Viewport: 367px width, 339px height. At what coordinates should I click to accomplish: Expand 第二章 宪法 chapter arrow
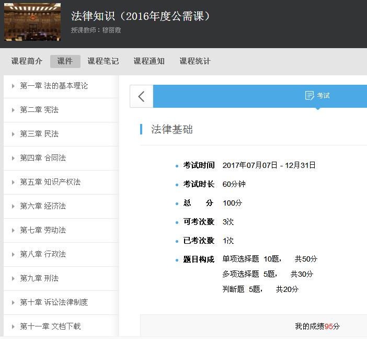(13, 110)
